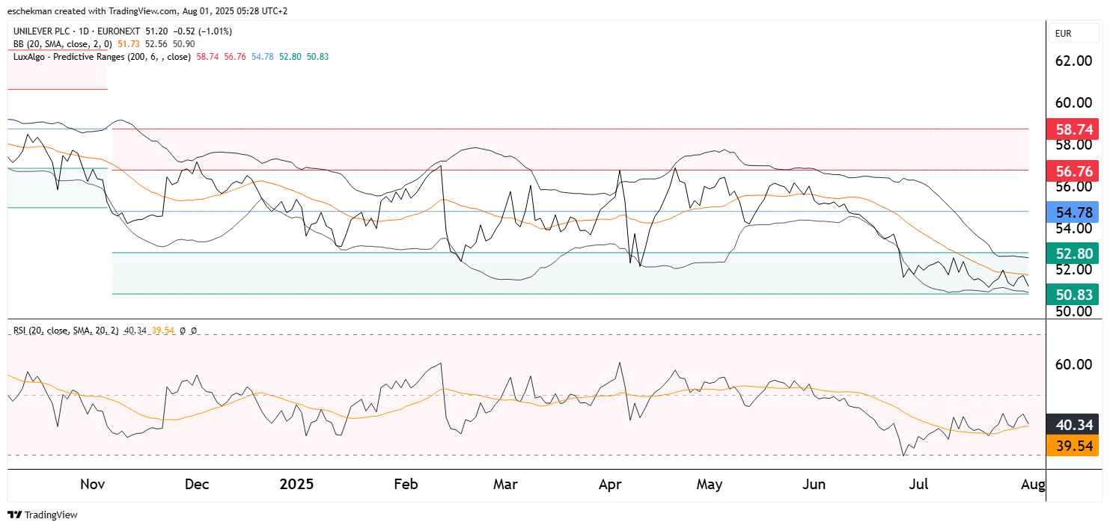The height and width of the screenshot is (528, 1110).
Task: Open the EUR currency selector
Action: 1063,34
